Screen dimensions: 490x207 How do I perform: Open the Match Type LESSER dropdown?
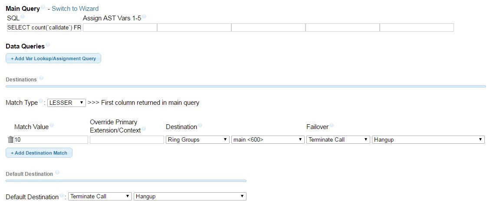pyautogui.click(x=66, y=103)
